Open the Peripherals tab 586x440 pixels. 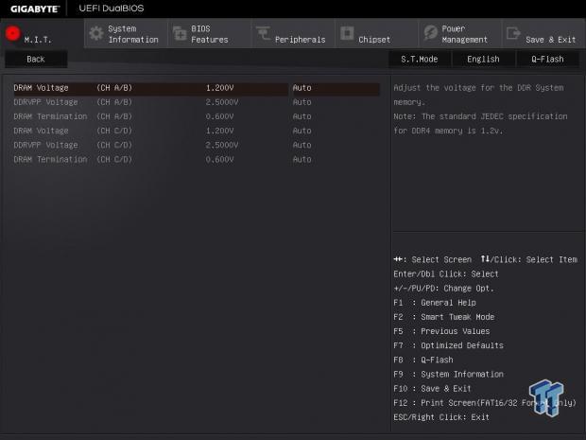point(300,40)
